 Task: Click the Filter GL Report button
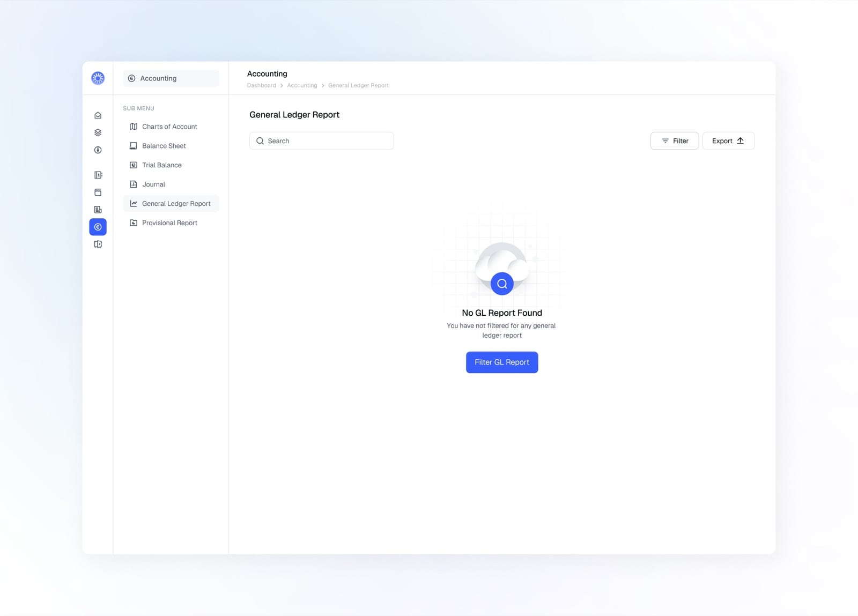502,362
